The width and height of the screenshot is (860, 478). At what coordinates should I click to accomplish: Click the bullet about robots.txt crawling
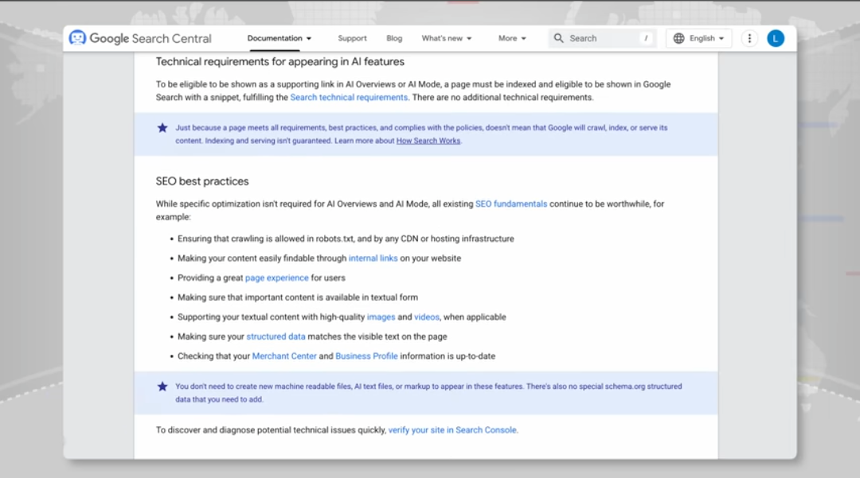[346, 239]
